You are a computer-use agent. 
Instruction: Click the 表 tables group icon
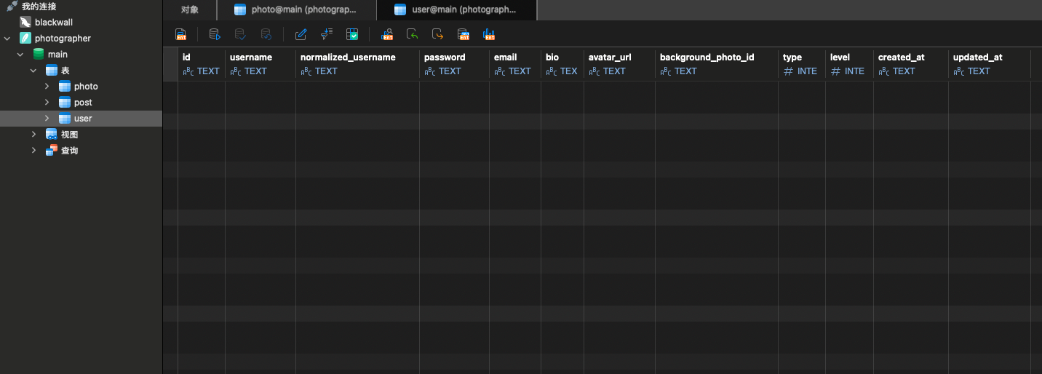coord(52,71)
